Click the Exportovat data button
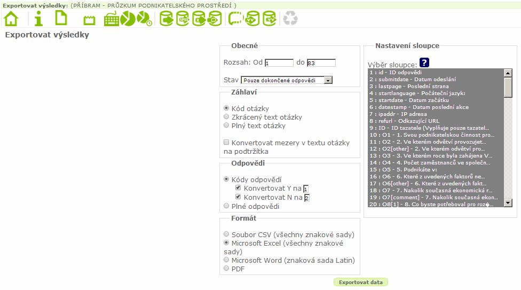Viewport: 521px width, 290px height. pyautogui.click(x=361, y=282)
